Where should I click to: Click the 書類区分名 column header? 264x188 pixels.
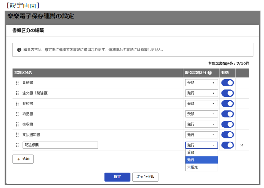click(23, 73)
